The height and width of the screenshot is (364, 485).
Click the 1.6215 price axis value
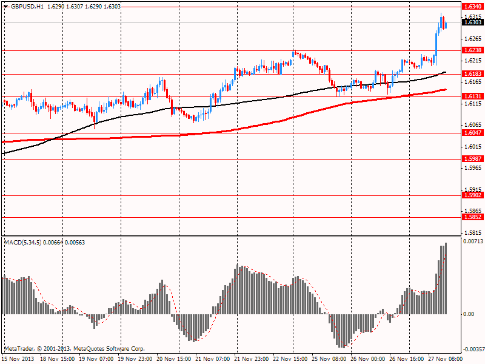[x=473, y=60]
